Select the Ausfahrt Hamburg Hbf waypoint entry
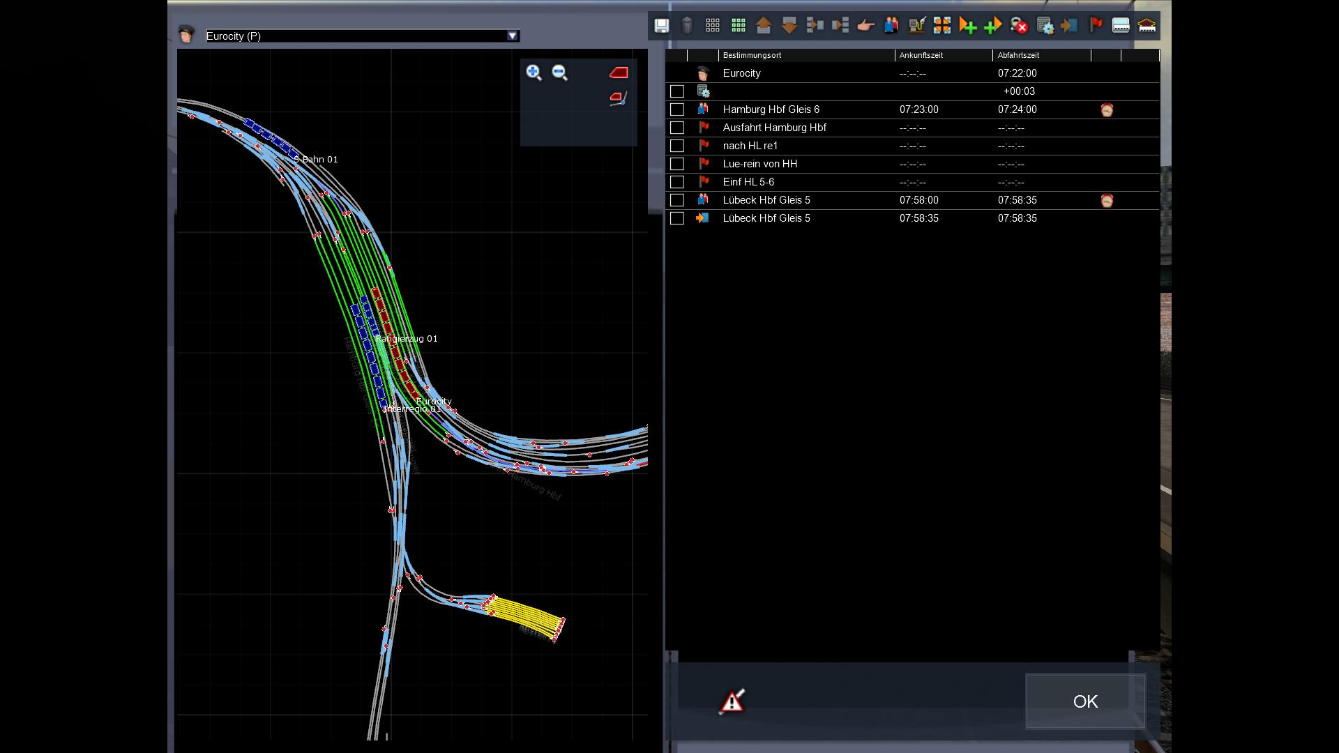1339x753 pixels. (x=774, y=128)
